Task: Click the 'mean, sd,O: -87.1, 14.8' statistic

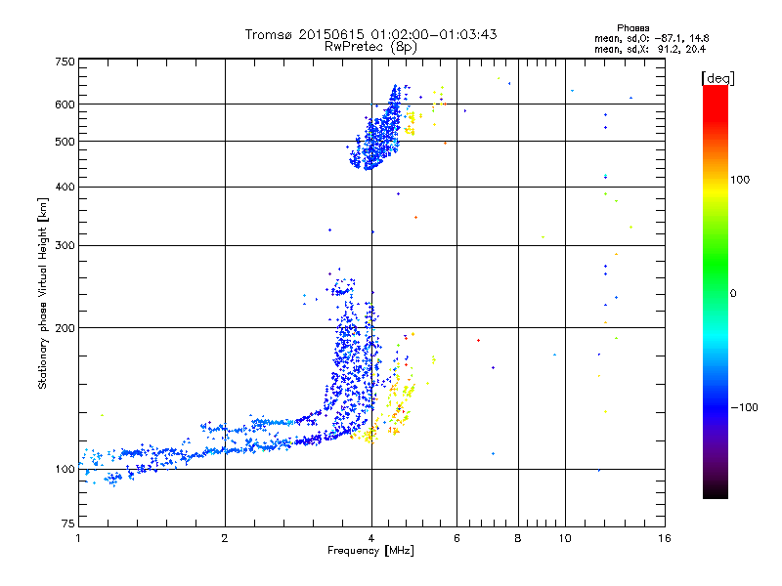Action: (x=652, y=38)
